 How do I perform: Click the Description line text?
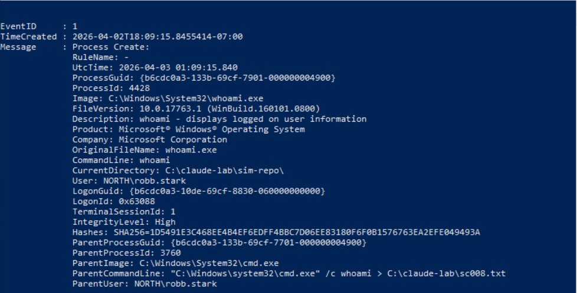[219, 119]
